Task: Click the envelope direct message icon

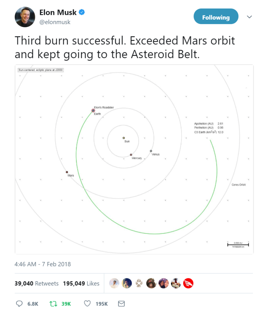Action: [121, 304]
